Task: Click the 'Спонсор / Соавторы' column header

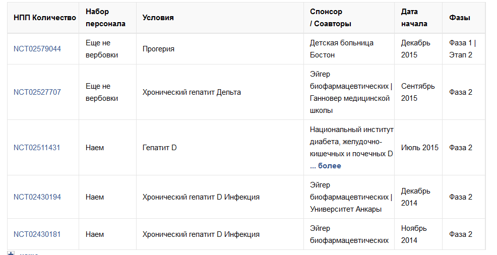Action: [331, 18]
